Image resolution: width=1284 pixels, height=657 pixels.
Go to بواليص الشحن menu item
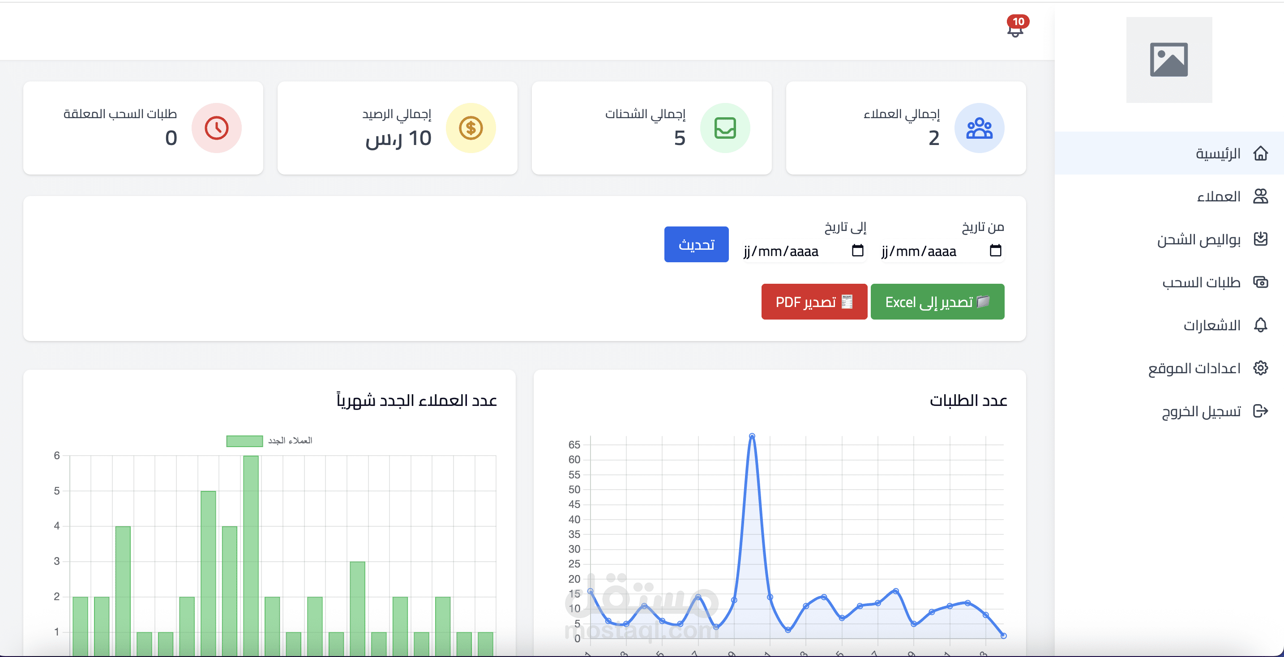(x=1198, y=239)
